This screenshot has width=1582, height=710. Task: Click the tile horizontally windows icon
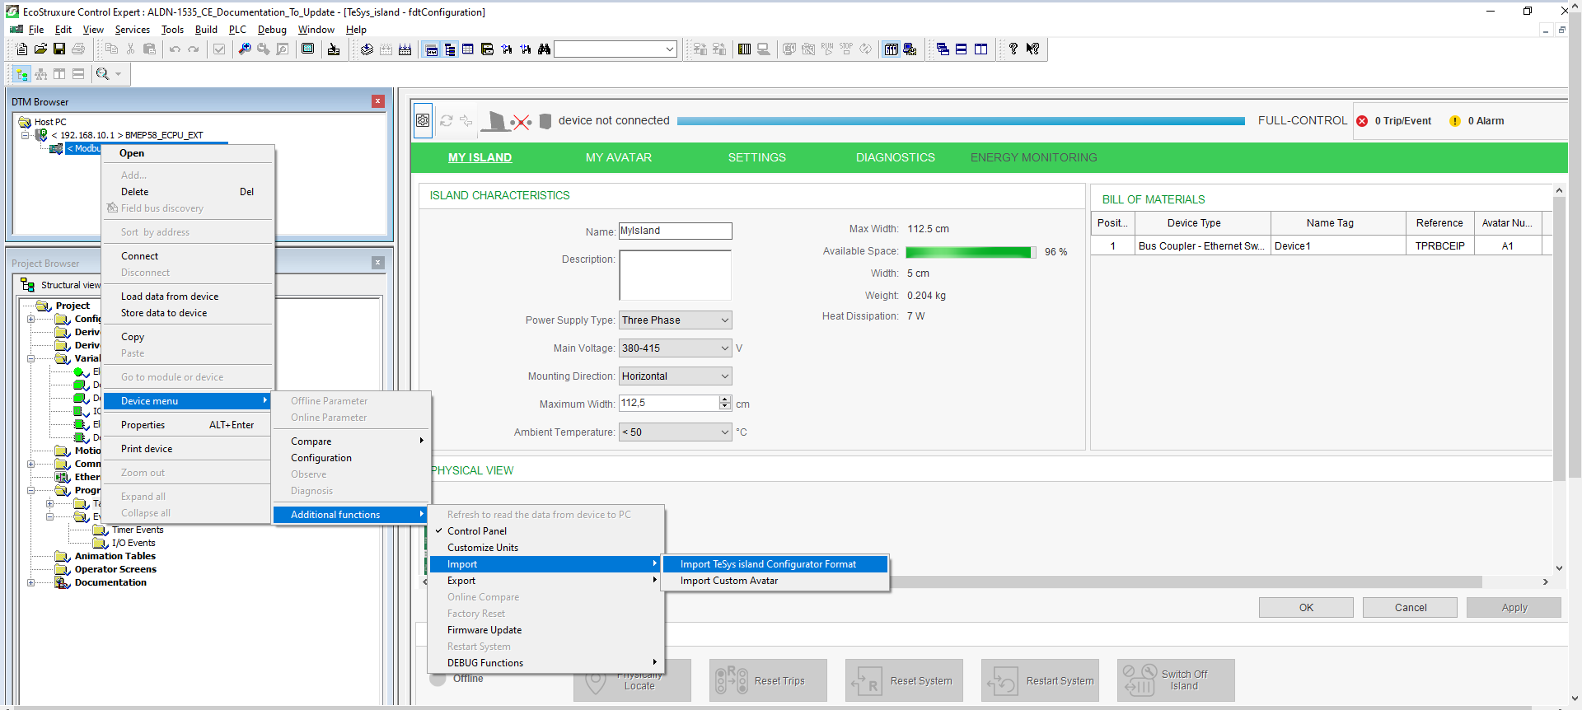962,49
